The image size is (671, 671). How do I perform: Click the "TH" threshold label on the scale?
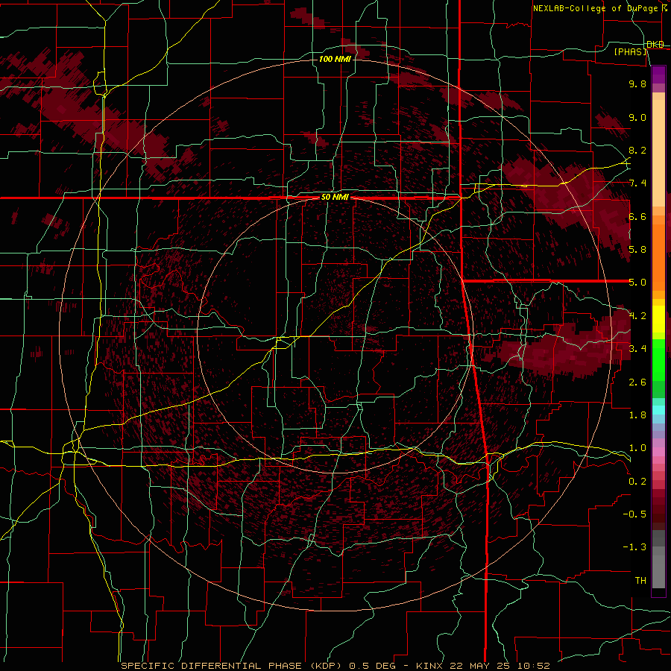640,581
